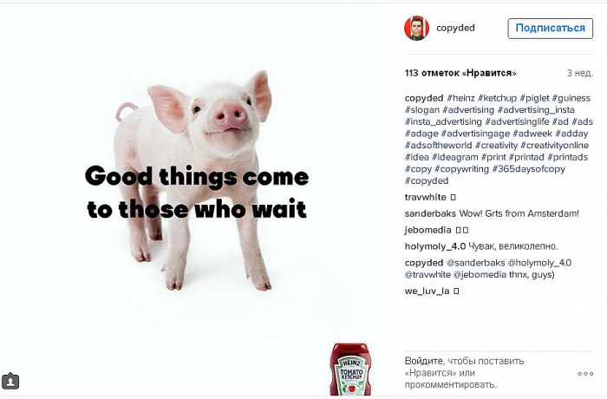Open the #heinz hashtag

click(460, 98)
